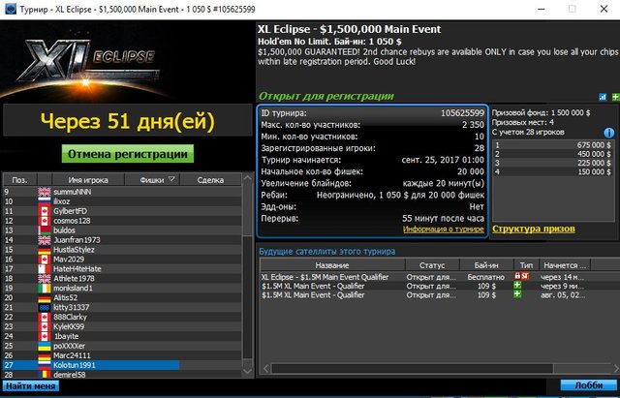Click the green plus icon above prize panel
Viewport: 620px width, 398px height.
click(x=616, y=97)
